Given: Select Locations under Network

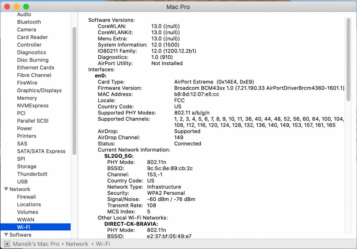Looking at the screenshot, I should 29,205.
